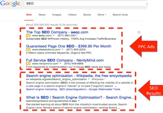Open arrow beside searchengineland.com URL
Viewport: 163px width, 113px height.
(79, 101)
